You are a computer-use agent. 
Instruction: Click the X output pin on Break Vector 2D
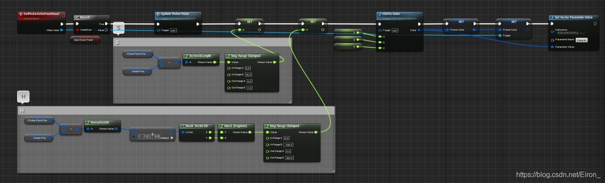211,132
